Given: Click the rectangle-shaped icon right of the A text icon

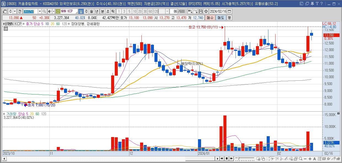Looking at the screenshot, I should 324,159.
